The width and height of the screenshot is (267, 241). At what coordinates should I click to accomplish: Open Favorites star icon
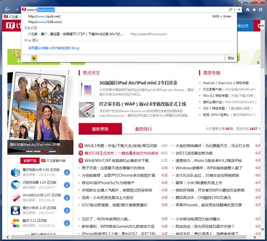click(x=254, y=10)
